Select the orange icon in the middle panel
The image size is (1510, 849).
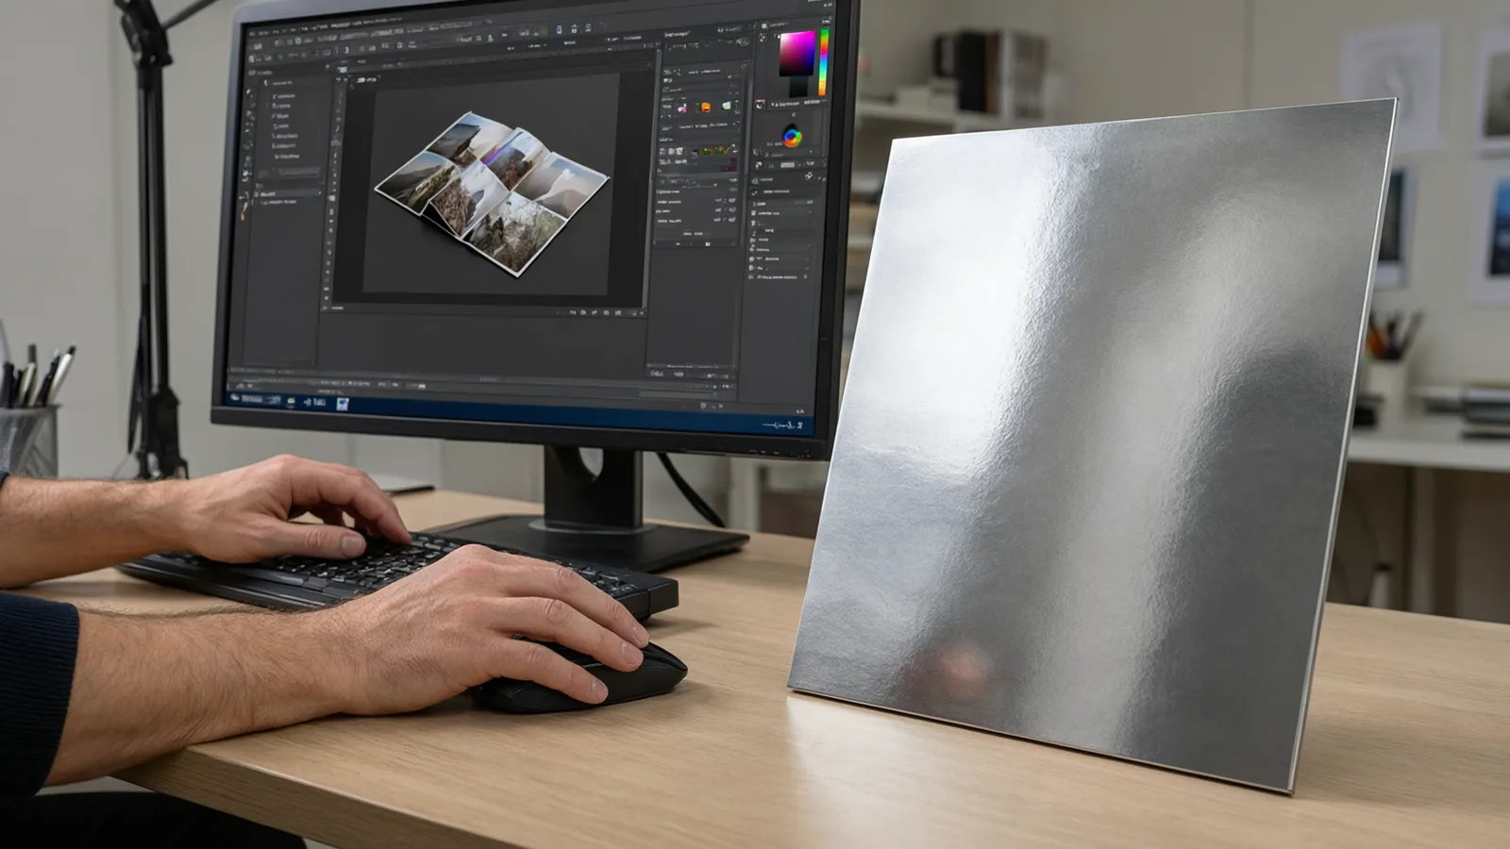pos(706,108)
